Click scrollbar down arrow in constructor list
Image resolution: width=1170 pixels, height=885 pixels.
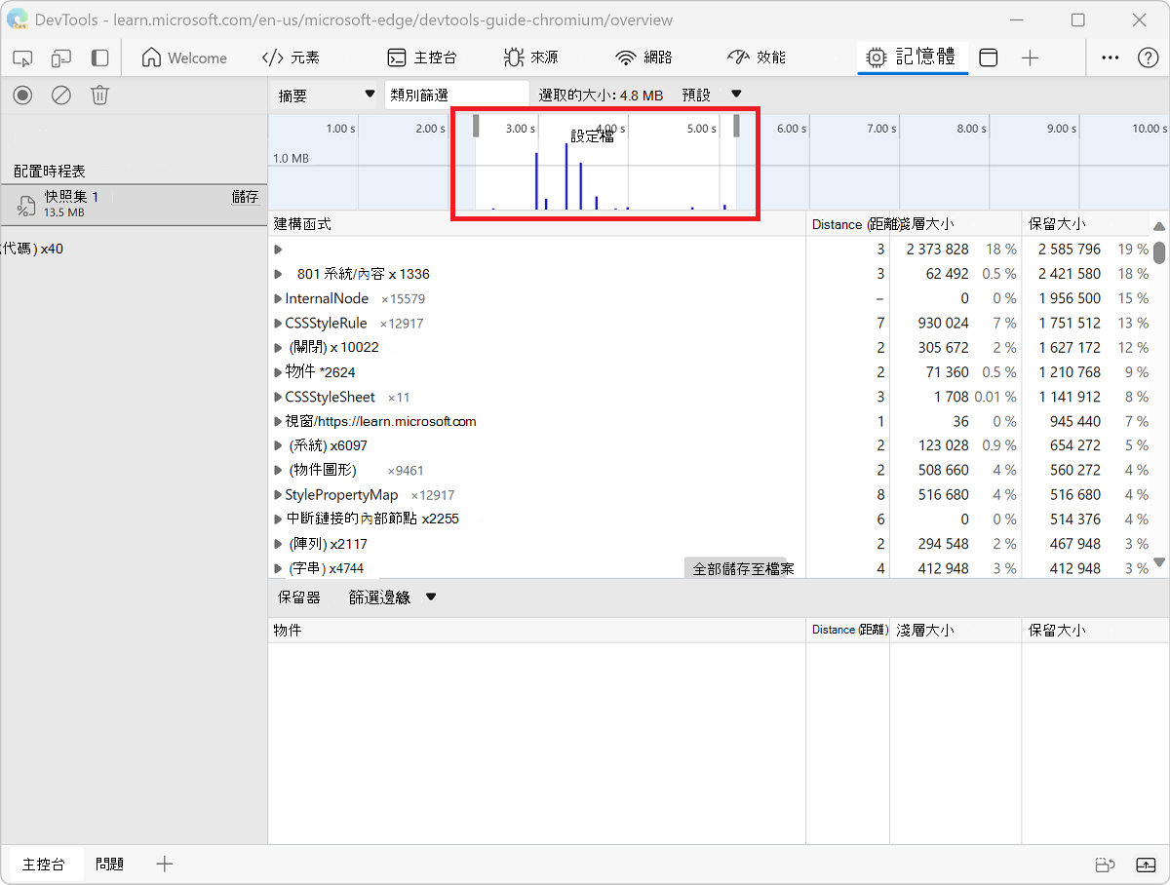[x=1159, y=562]
